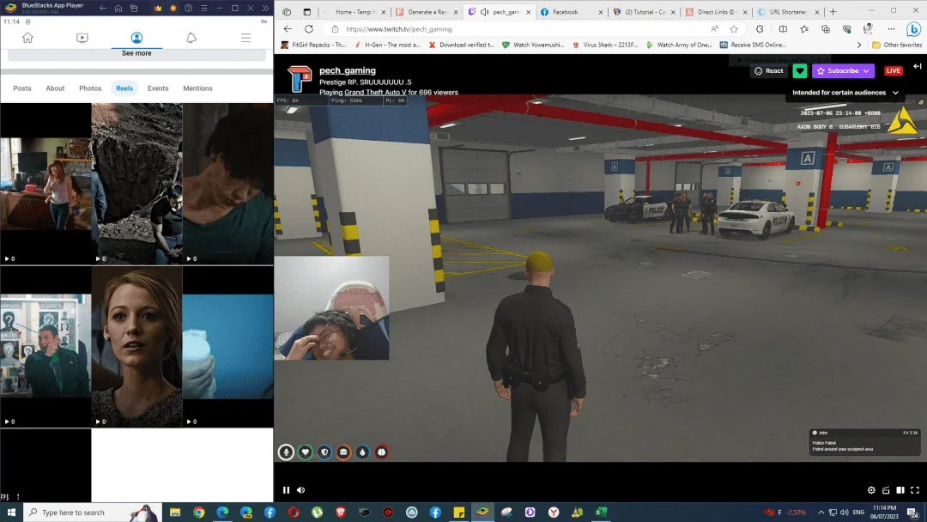Click the taskbar search box

tap(92, 512)
